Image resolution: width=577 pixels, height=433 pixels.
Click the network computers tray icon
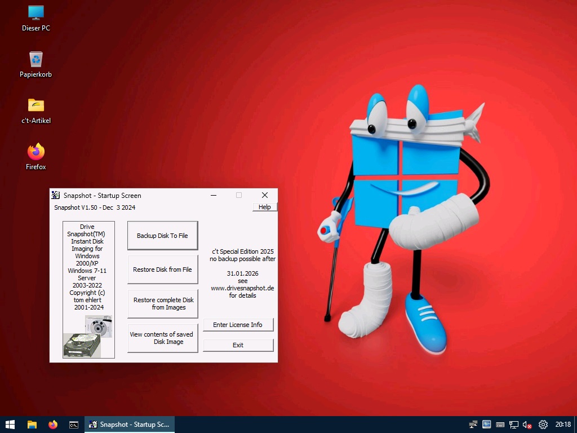point(473,425)
